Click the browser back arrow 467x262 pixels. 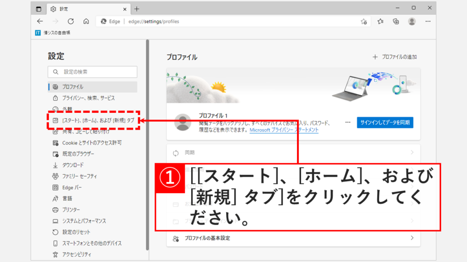pos(40,21)
